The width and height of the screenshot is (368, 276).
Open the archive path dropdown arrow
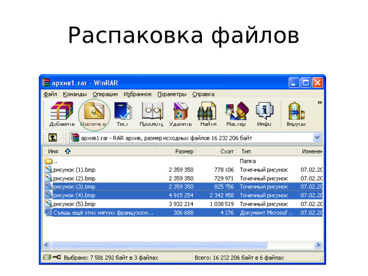point(317,137)
